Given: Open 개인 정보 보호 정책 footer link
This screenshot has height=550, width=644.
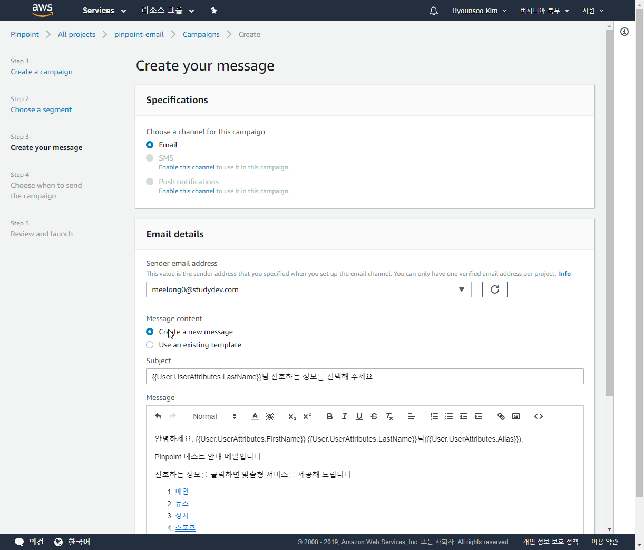Looking at the screenshot, I should click(x=551, y=542).
